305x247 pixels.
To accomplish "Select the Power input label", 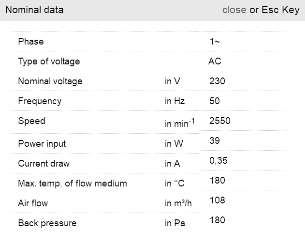I will click(x=42, y=144).
